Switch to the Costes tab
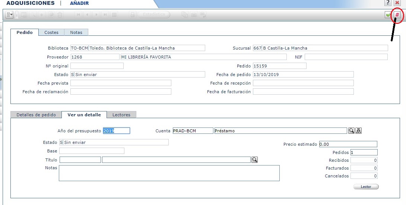This screenshot has width=406, height=205. click(51, 32)
